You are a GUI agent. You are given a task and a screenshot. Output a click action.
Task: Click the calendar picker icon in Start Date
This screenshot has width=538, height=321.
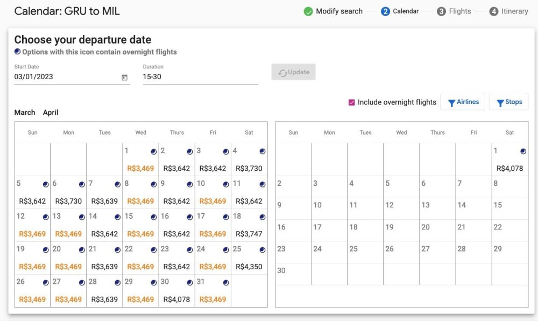[124, 78]
